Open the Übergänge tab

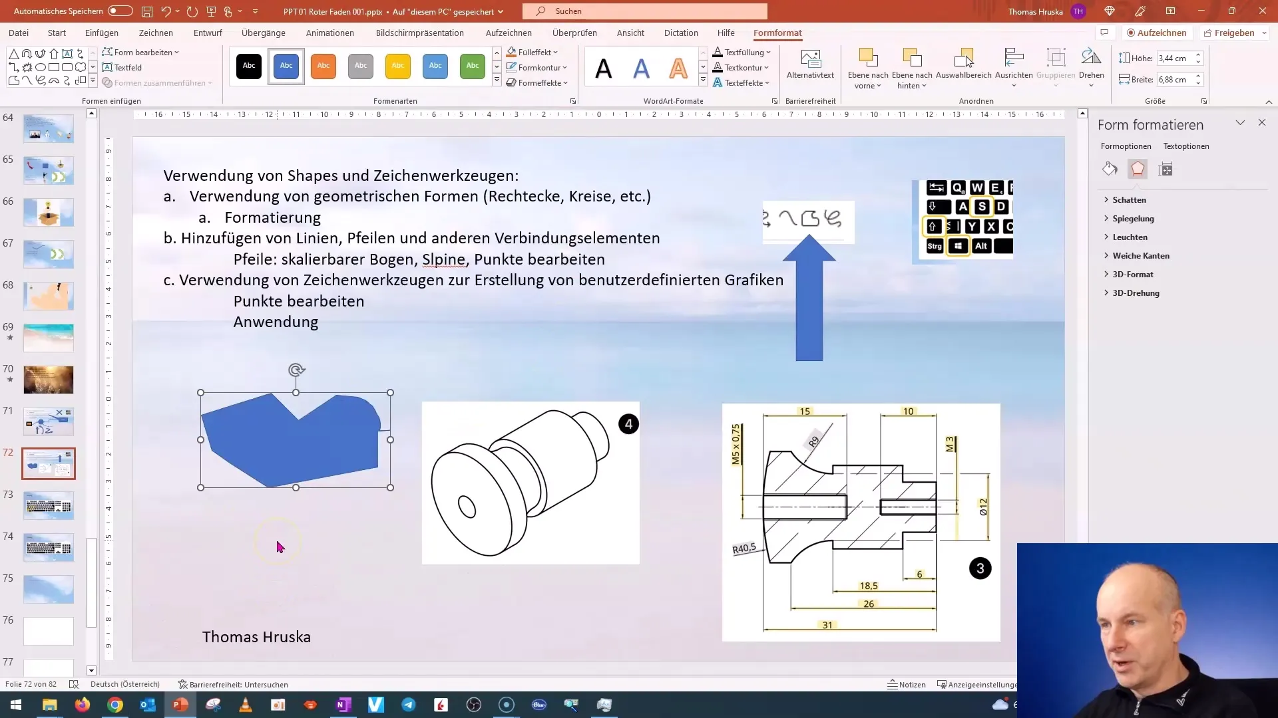tap(264, 33)
